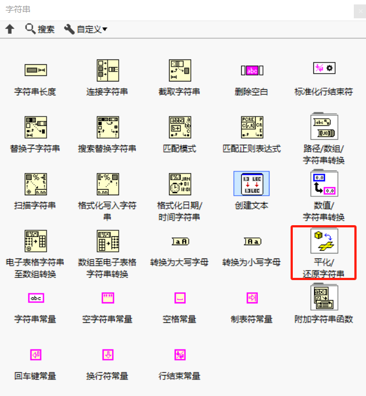The image size is (366, 396).
Task: Open the 数值/字符串转换 subpalette
Action: 324,183
